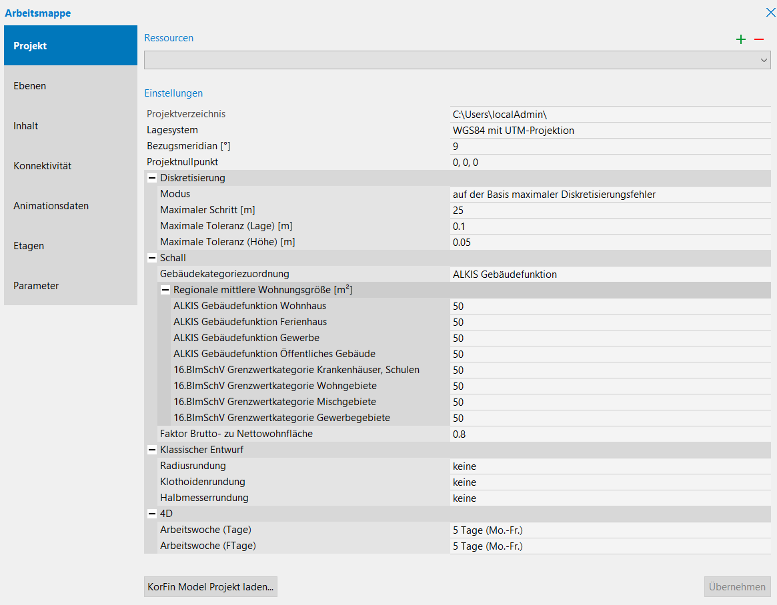Collapse the 4D settings section

pos(151,514)
